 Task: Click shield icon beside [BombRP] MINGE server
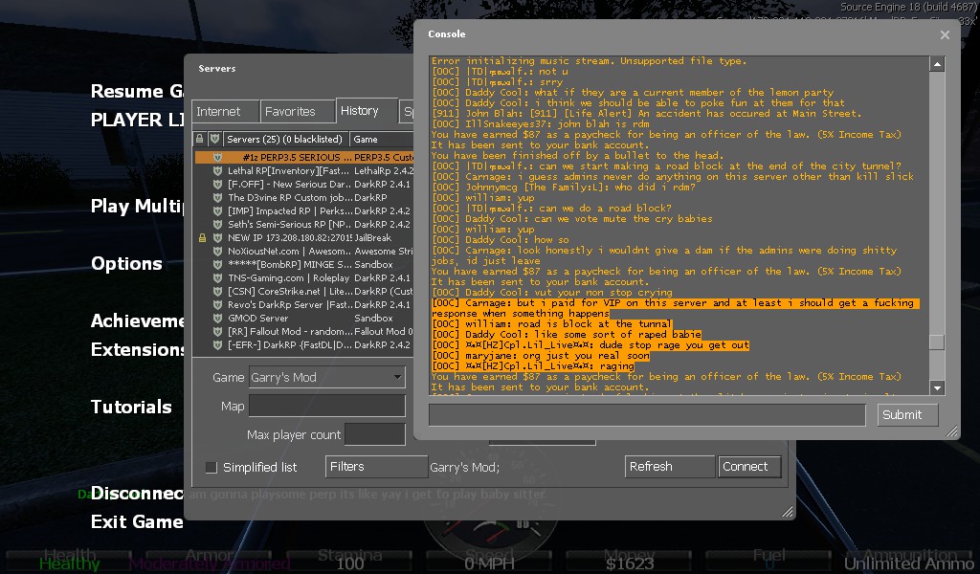[217, 264]
